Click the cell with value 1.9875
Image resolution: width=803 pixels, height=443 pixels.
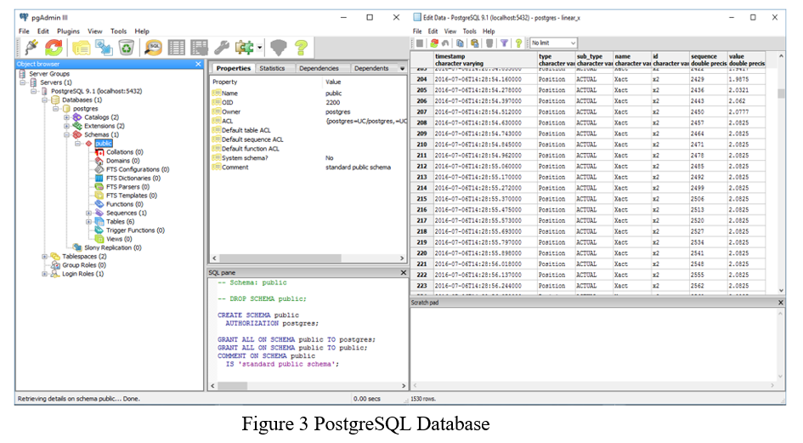pyautogui.click(x=746, y=79)
